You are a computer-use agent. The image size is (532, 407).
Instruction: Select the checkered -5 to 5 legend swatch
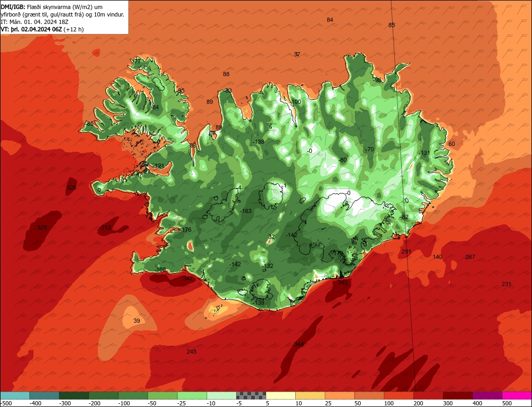click(x=251, y=395)
